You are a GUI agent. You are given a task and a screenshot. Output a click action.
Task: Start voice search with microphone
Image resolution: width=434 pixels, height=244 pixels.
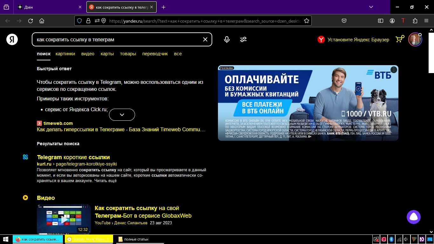point(227,39)
